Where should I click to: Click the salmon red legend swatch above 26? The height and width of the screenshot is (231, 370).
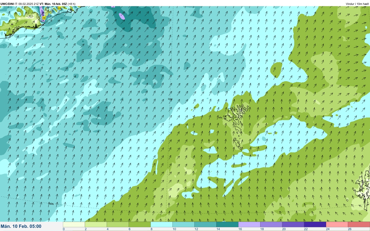359,224
